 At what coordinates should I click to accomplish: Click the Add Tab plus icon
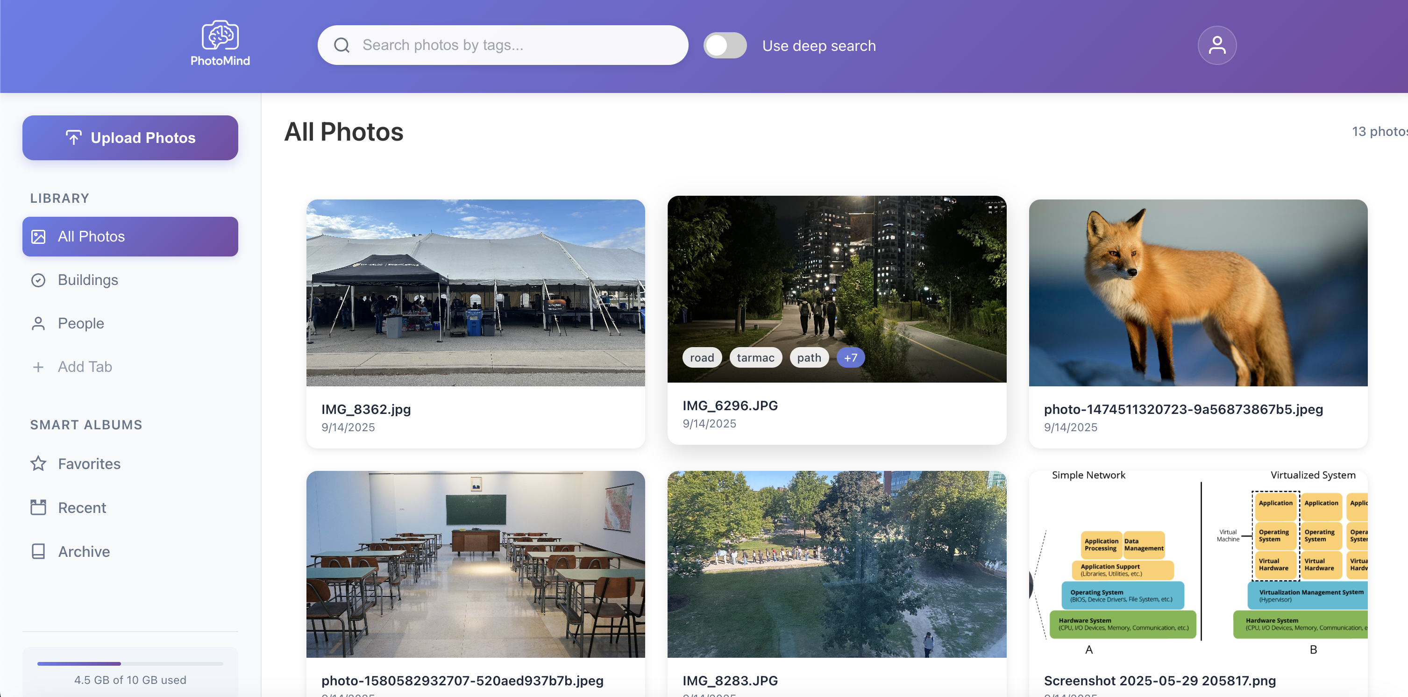[38, 367]
